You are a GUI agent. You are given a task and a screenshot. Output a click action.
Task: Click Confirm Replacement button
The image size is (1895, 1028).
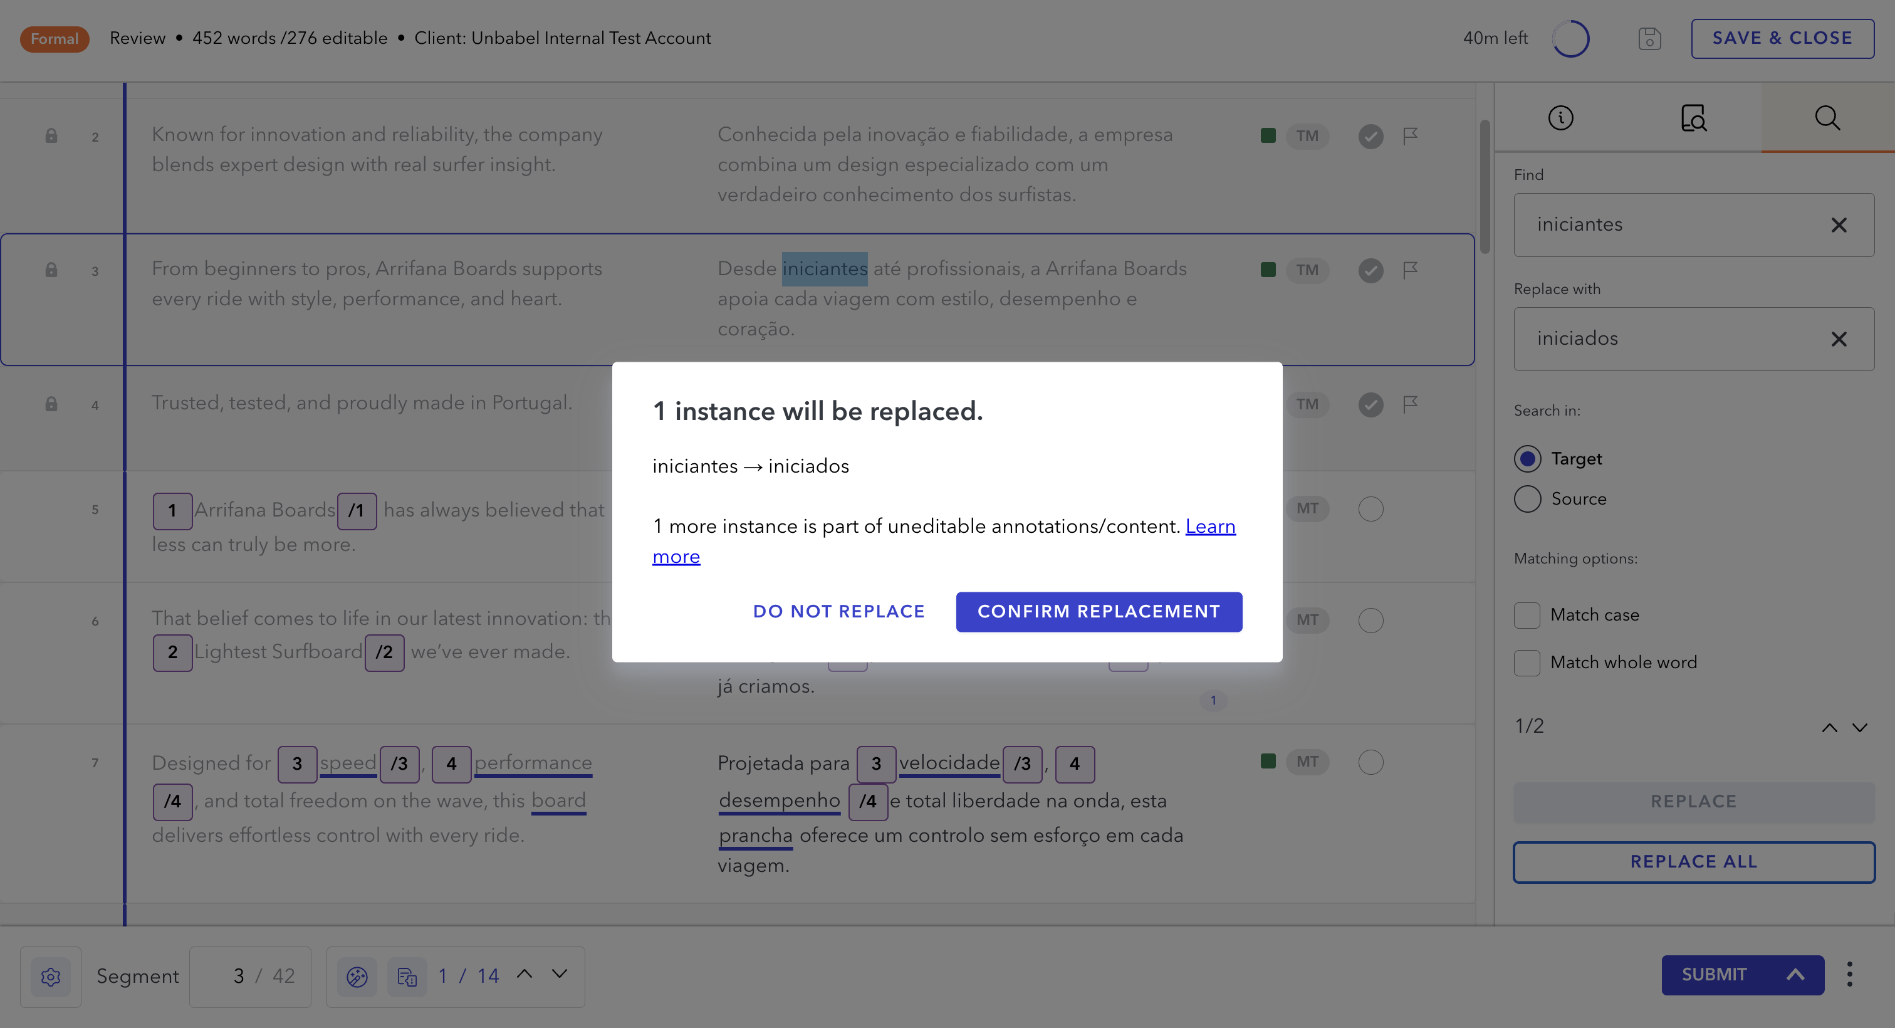(x=1099, y=612)
